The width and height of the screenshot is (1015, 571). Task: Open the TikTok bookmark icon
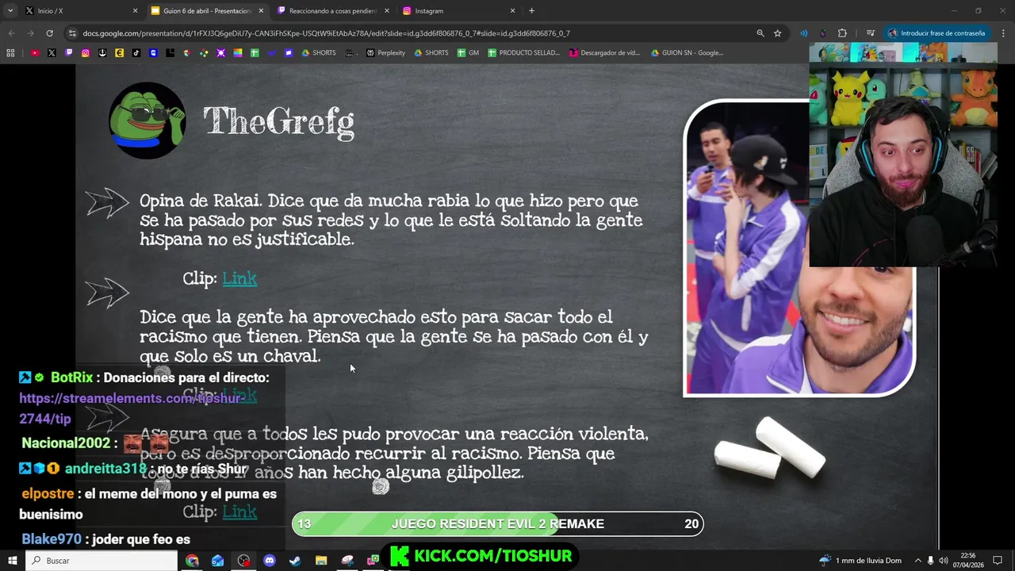tap(136, 53)
